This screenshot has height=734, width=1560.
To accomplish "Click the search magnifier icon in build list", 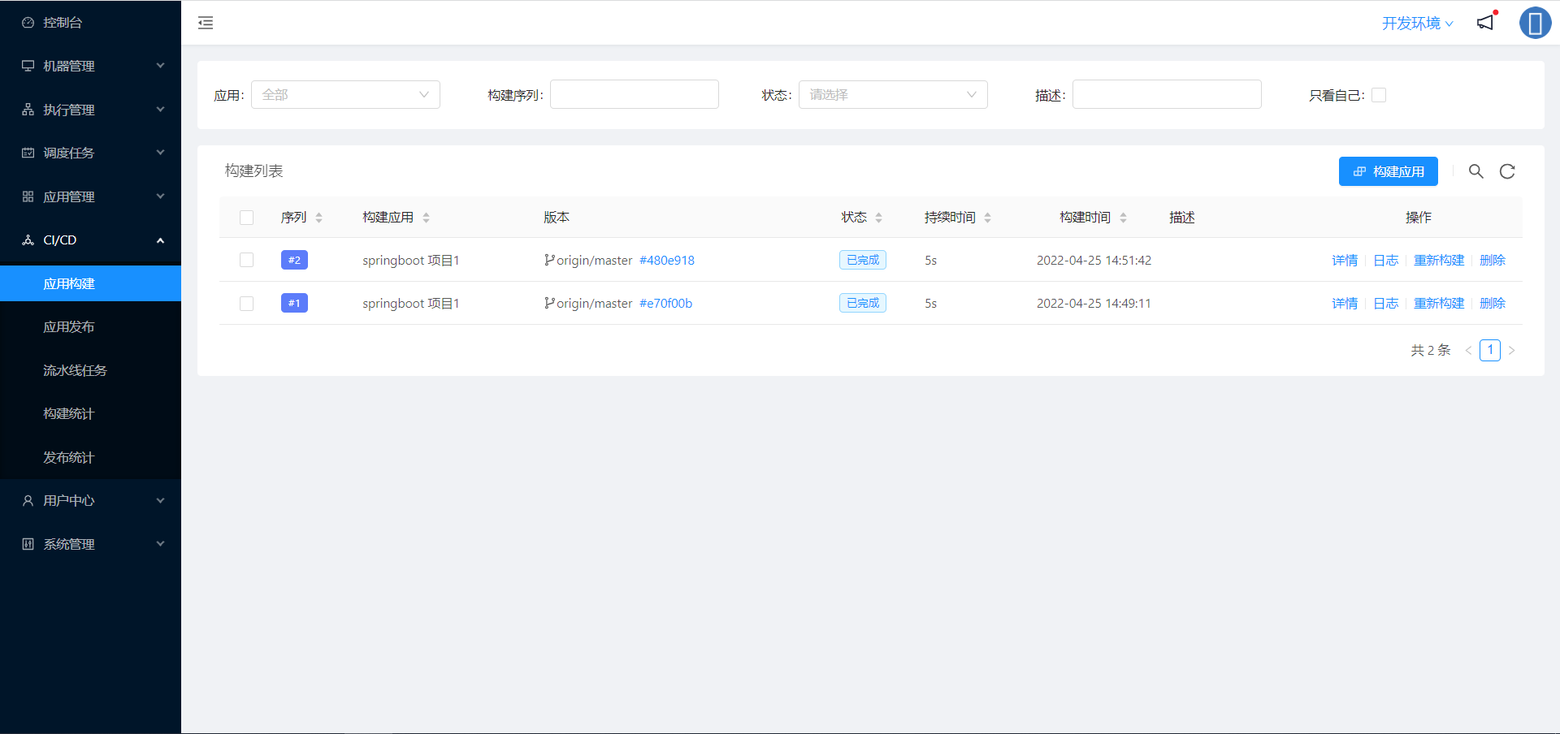I will [x=1476, y=171].
